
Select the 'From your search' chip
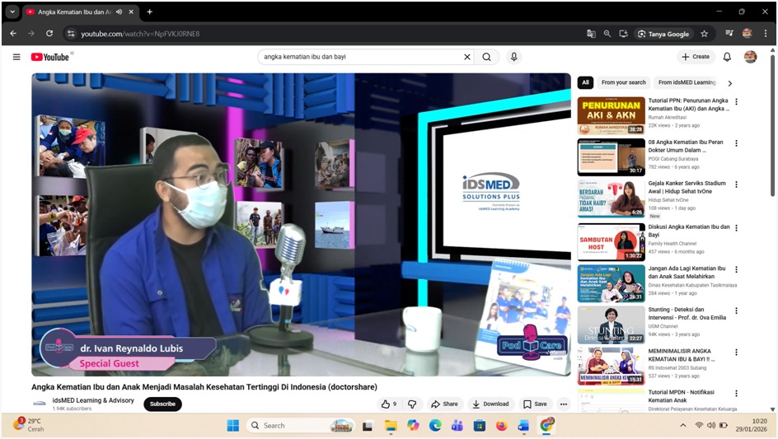click(623, 82)
